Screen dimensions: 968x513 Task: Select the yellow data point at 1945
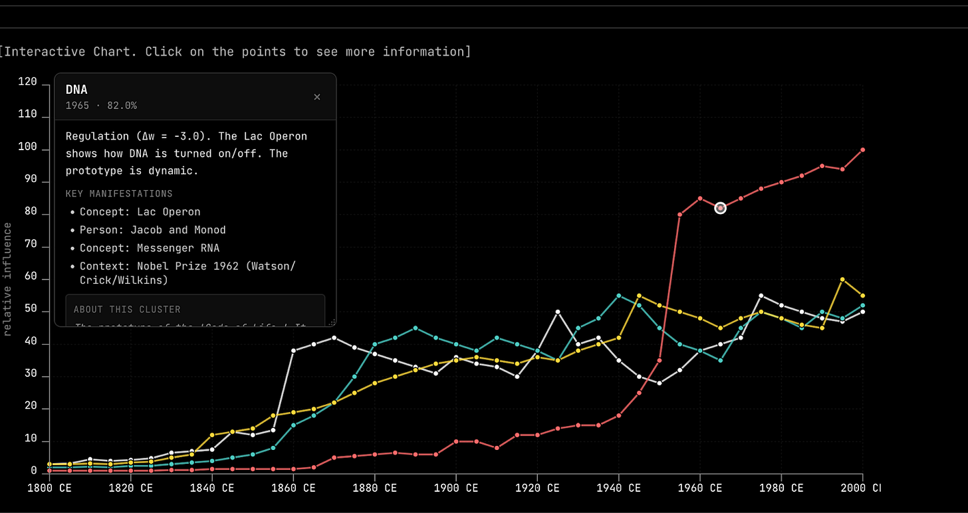click(639, 296)
